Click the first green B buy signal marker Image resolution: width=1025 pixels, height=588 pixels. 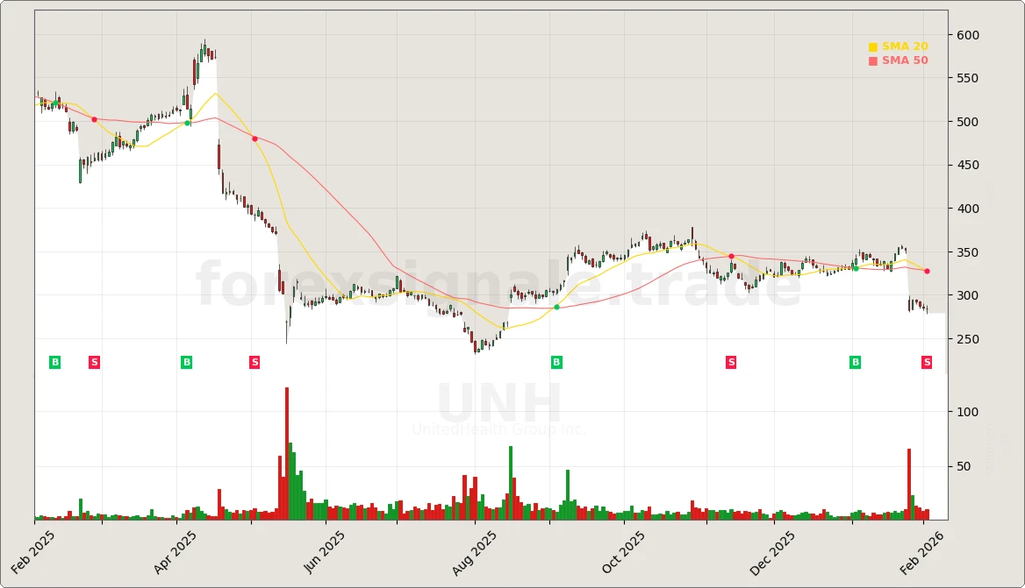[54, 361]
